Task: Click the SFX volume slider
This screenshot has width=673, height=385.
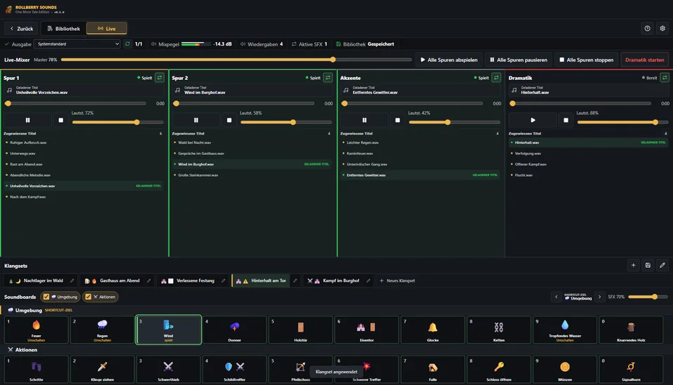Action: click(x=648, y=297)
